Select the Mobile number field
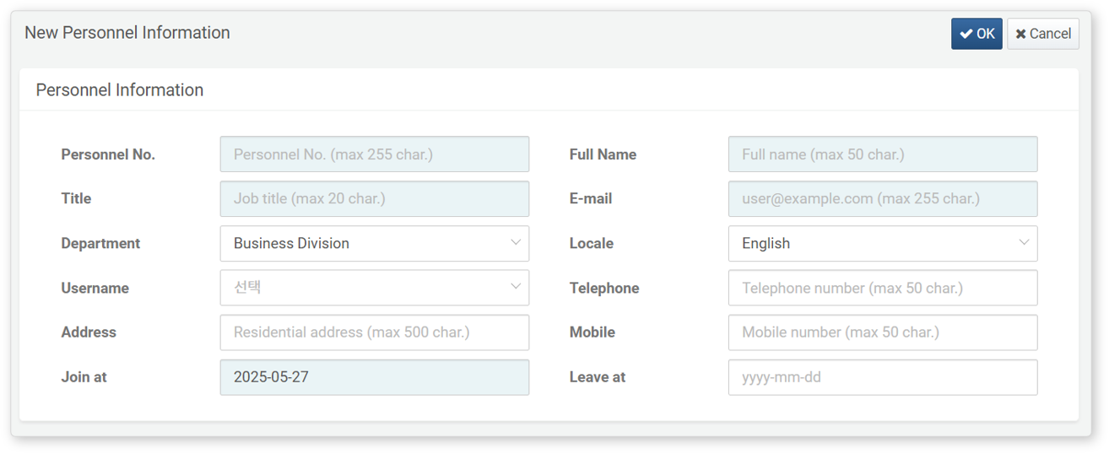 coord(883,332)
